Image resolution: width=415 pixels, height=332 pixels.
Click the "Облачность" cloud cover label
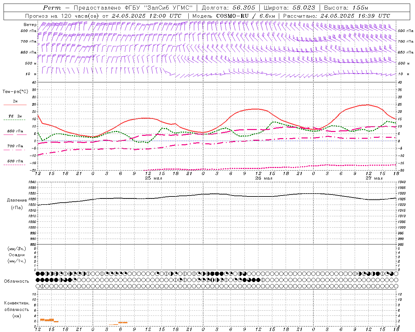coord(17,281)
